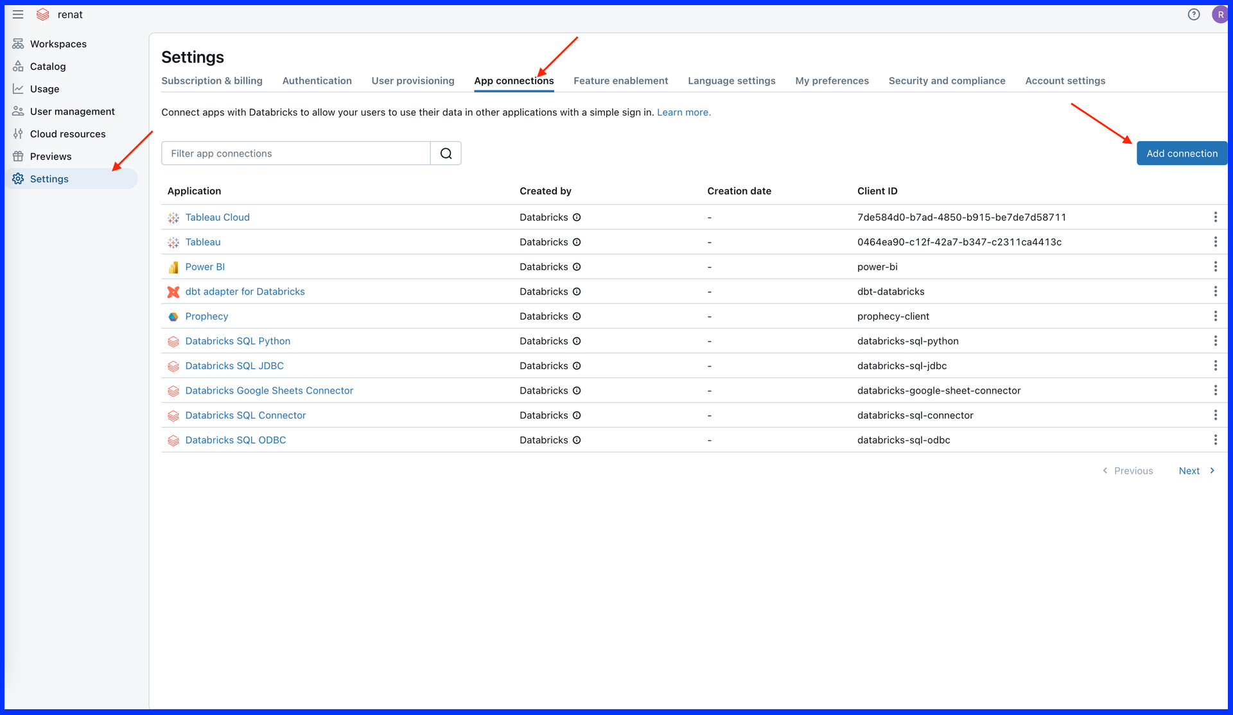
Task: Open the options menu for Databricks SQL ODBC
Action: (x=1216, y=440)
